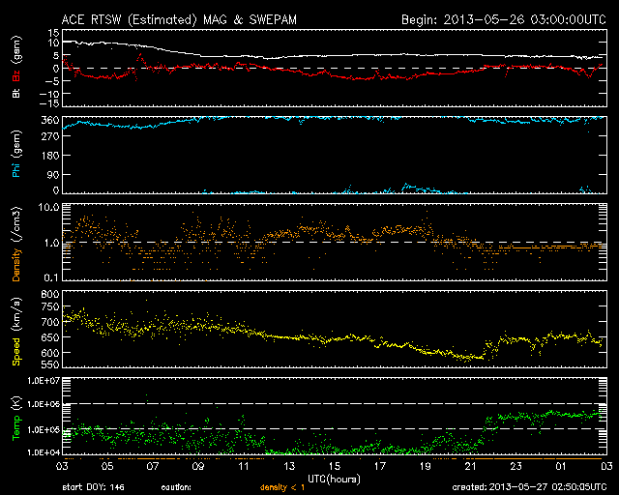The image size is (619, 495).
Task: Click the orange density < 1 legend text
Action: pyautogui.click(x=279, y=487)
